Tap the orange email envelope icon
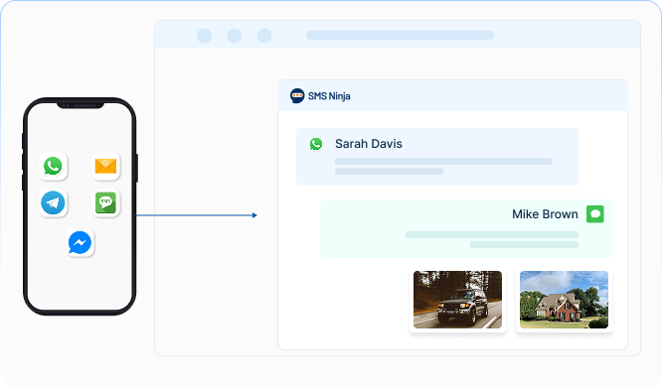 pos(105,166)
